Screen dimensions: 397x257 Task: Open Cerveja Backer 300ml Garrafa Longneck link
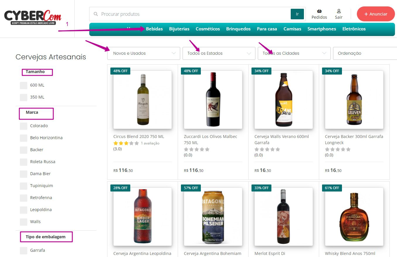(354, 140)
